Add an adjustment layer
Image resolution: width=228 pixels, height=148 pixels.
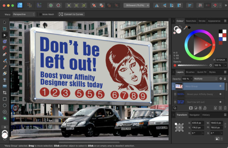click(196, 108)
